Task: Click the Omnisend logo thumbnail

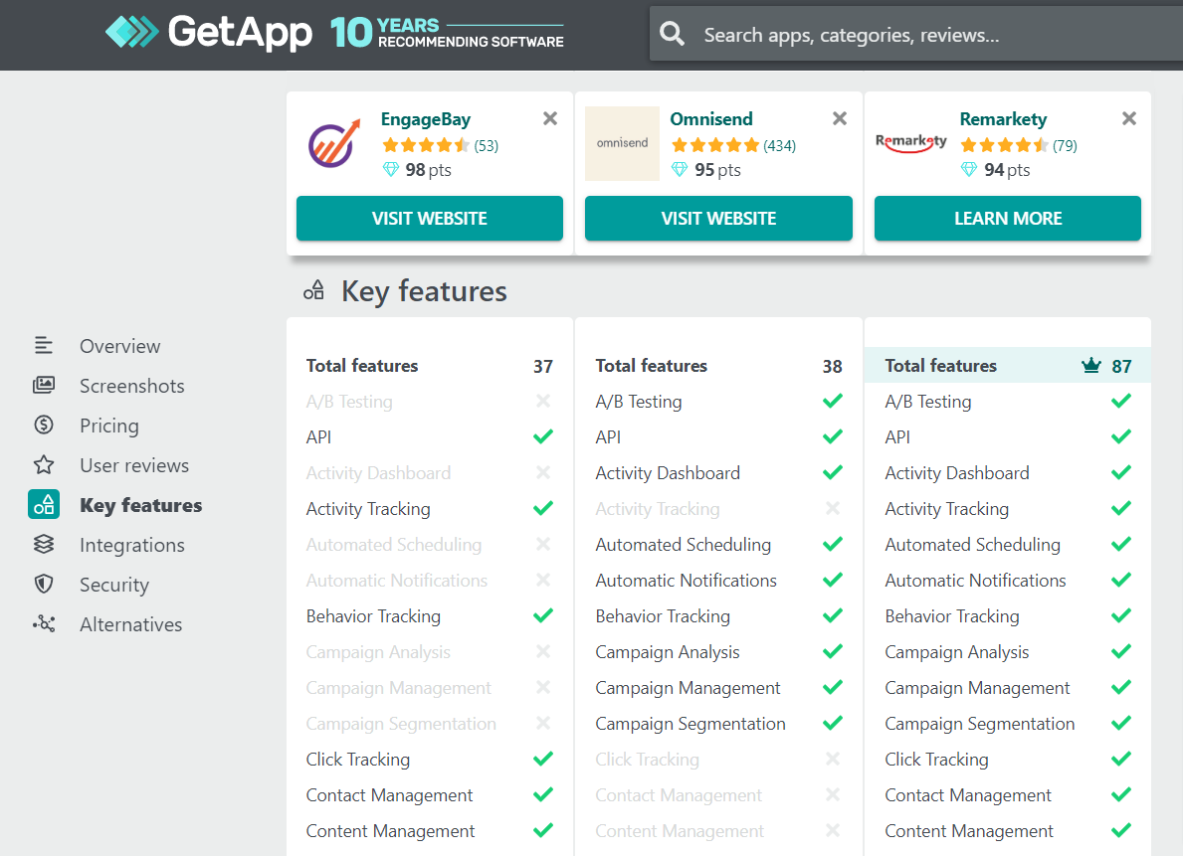Action: pyautogui.click(x=623, y=143)
